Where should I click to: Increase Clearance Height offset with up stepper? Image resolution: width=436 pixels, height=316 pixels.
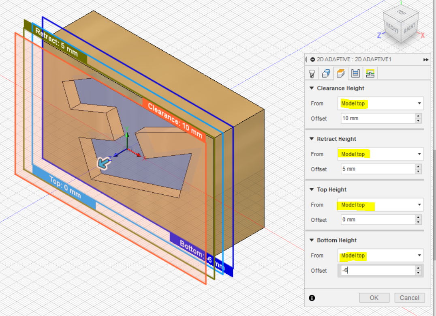419,116
